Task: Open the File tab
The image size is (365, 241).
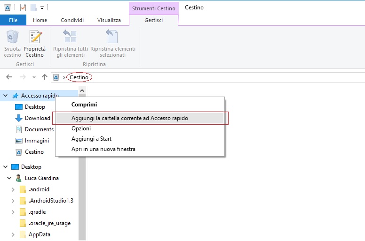Action: point(13,20)
